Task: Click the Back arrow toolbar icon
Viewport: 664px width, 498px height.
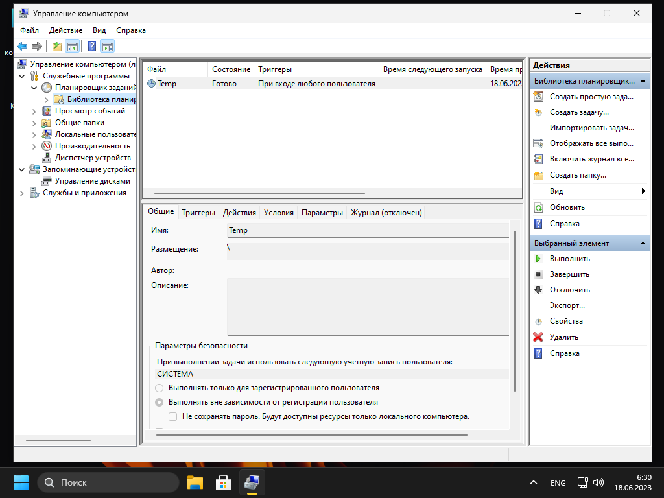Action: (x=22, y=46)
